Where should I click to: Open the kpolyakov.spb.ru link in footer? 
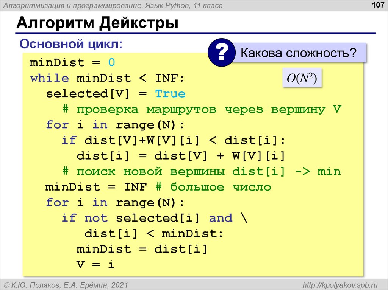tap(340, 285)
